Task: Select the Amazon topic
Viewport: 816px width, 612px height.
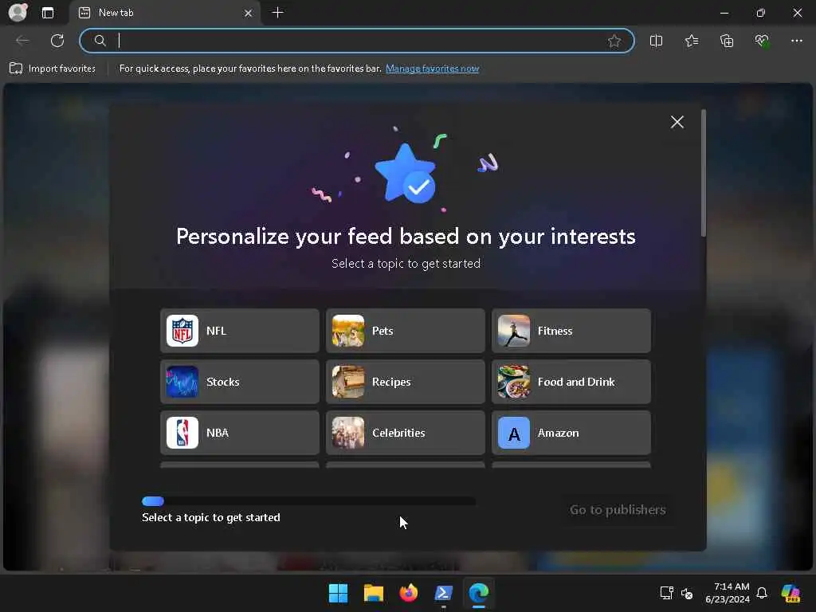Action: tap(571, 433)
